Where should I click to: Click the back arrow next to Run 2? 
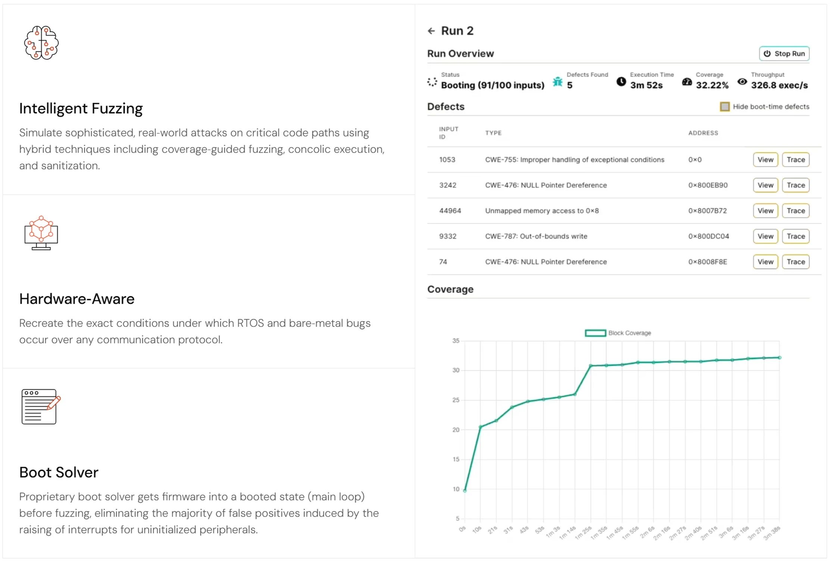[x=431, y=31]
